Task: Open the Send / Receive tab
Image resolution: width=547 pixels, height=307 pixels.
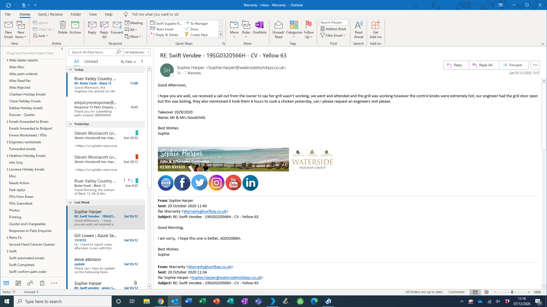Action: click(x=50, y=14)
